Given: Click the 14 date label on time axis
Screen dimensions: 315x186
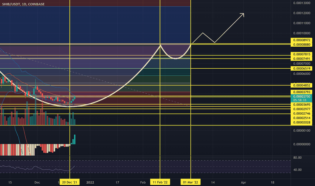Looking at the screenshot, I should click(213, 182).
